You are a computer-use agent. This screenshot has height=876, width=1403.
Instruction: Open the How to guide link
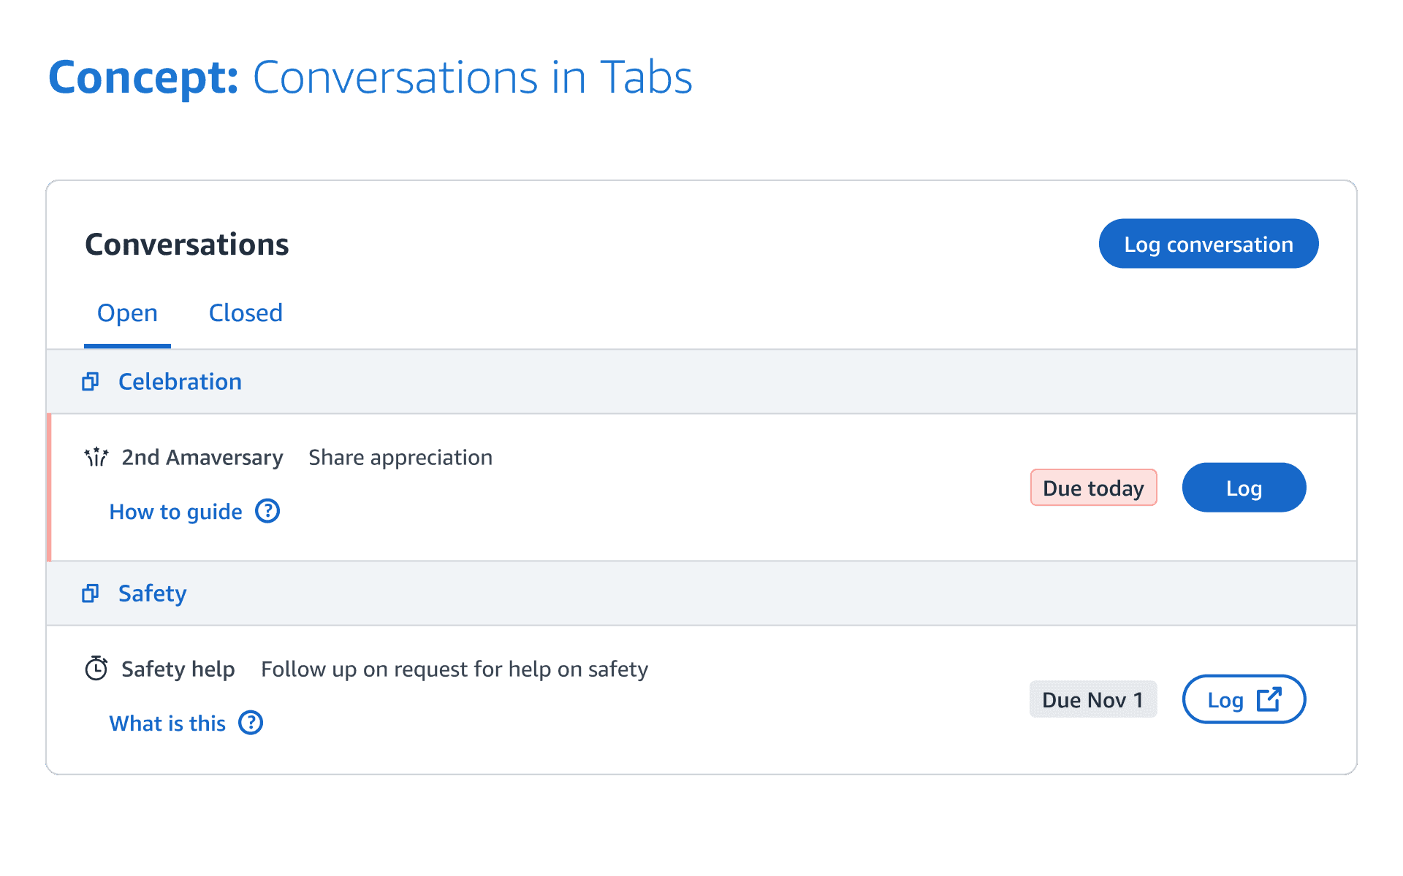pos(175,512)
